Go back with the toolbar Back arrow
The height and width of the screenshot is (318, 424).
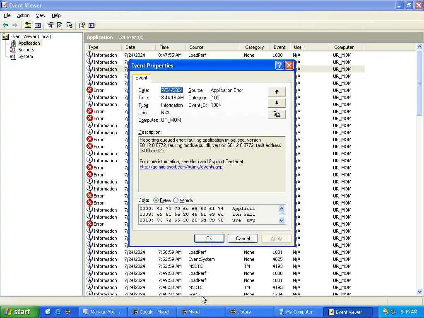pyautogui.click(x=5, y=25)
